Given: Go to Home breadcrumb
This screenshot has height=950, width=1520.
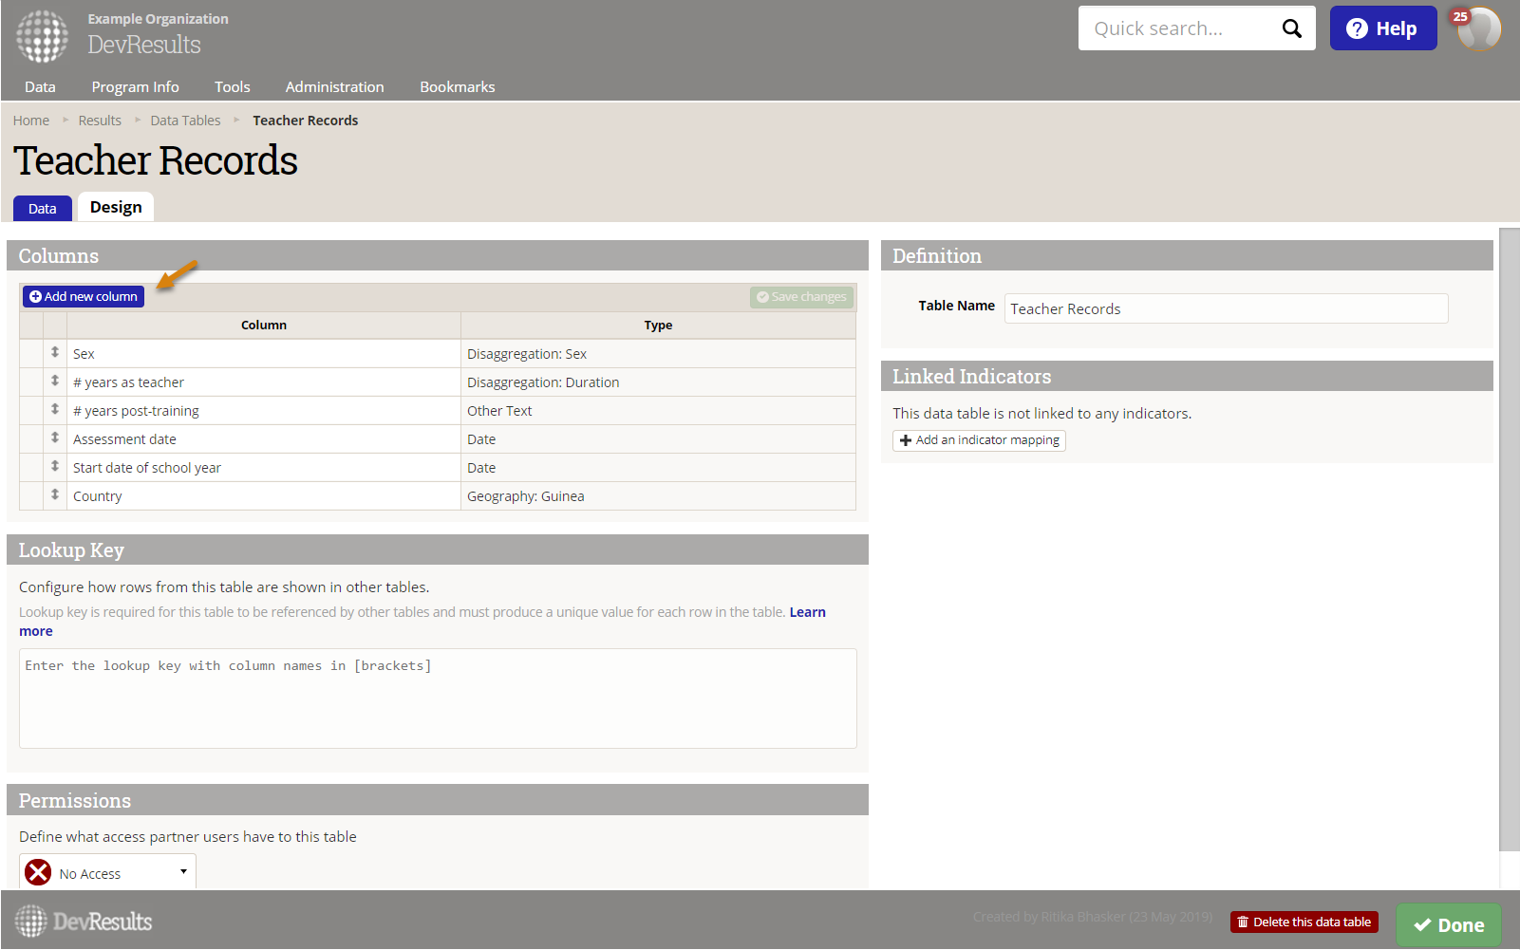Looking at the screenshot, I should (x=31, y=121).
